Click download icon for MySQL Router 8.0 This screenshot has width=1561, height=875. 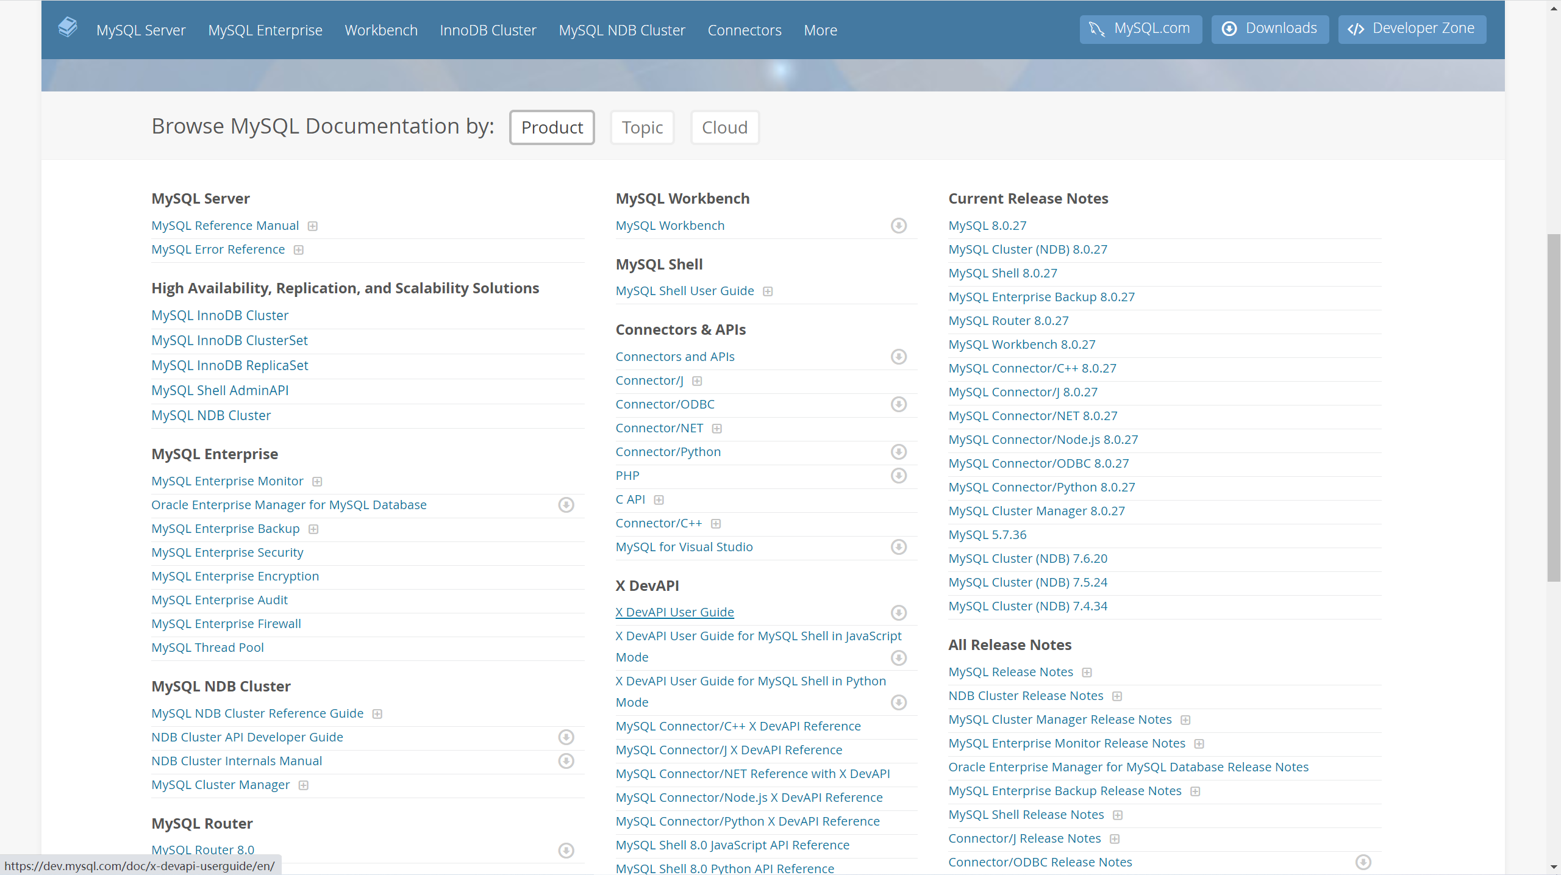tap(566, 851)
